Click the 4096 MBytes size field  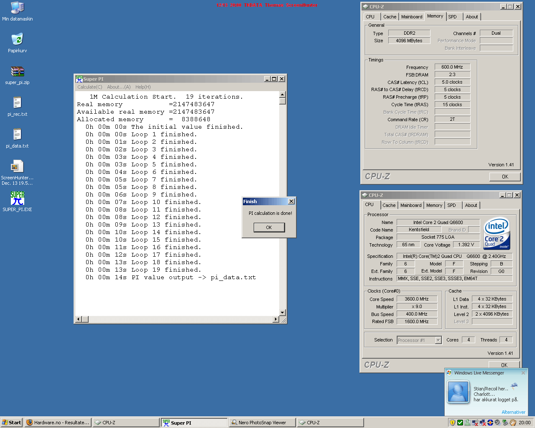[x=409, y=41]
